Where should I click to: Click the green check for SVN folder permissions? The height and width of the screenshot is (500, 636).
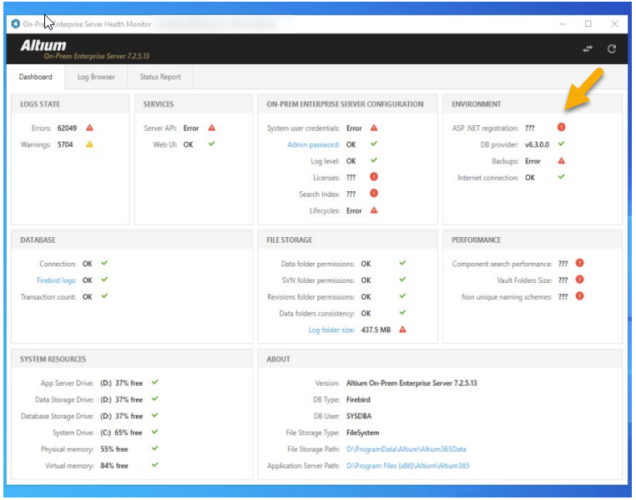[402, 280]
